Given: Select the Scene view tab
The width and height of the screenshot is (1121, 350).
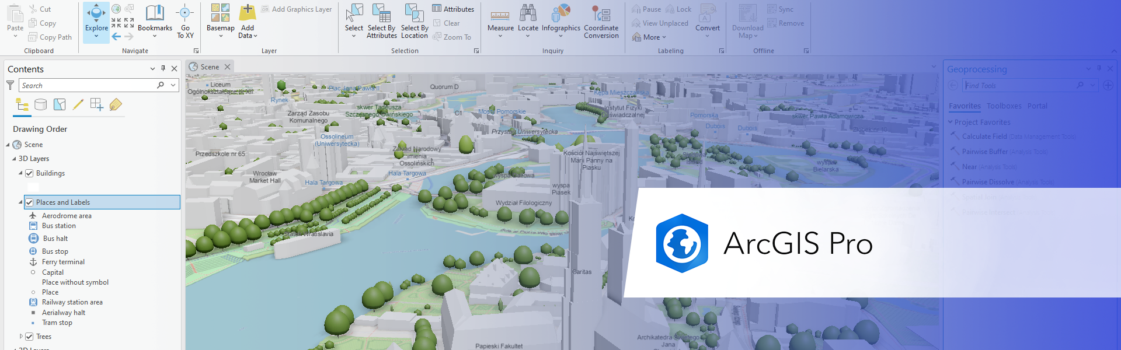Looking at the screenshot, I should (x=209, y=67).
